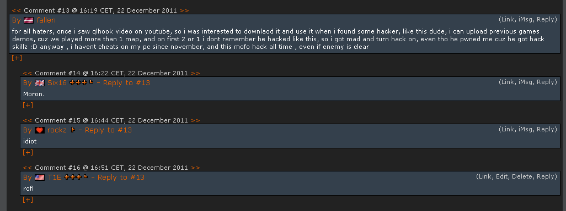Click the flag icon beside fallen
Image resolution: width=566 pixels, height=211 pixels.
29,20
